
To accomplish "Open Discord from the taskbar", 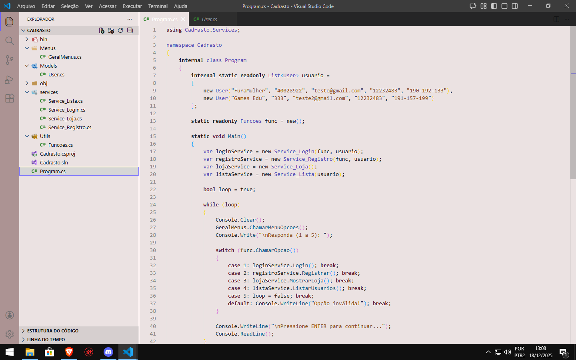I will [108, 352].
